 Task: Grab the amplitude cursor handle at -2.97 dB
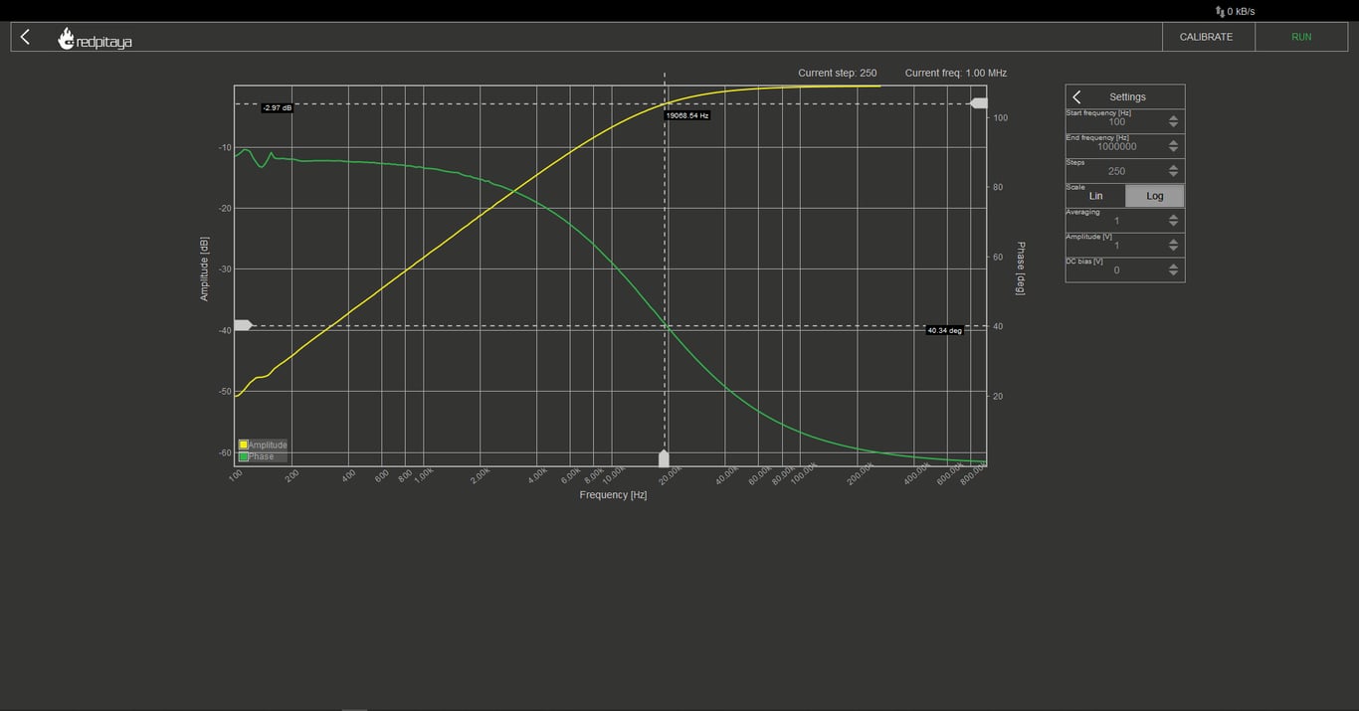coord(979,103)
